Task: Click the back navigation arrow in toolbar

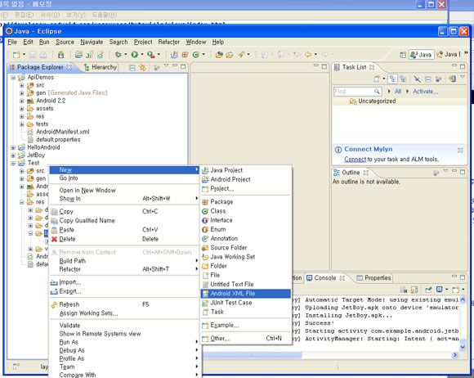Action: tap(308, 55)
